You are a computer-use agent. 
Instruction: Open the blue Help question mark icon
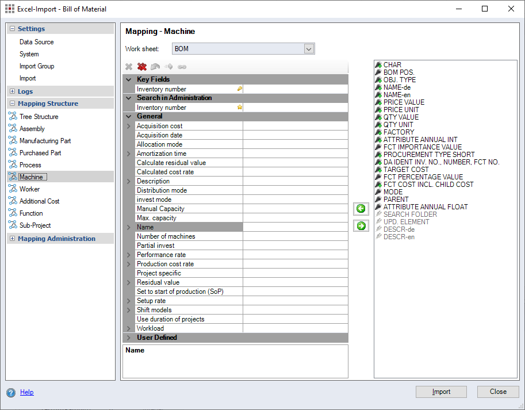click(x=11, y=393)
